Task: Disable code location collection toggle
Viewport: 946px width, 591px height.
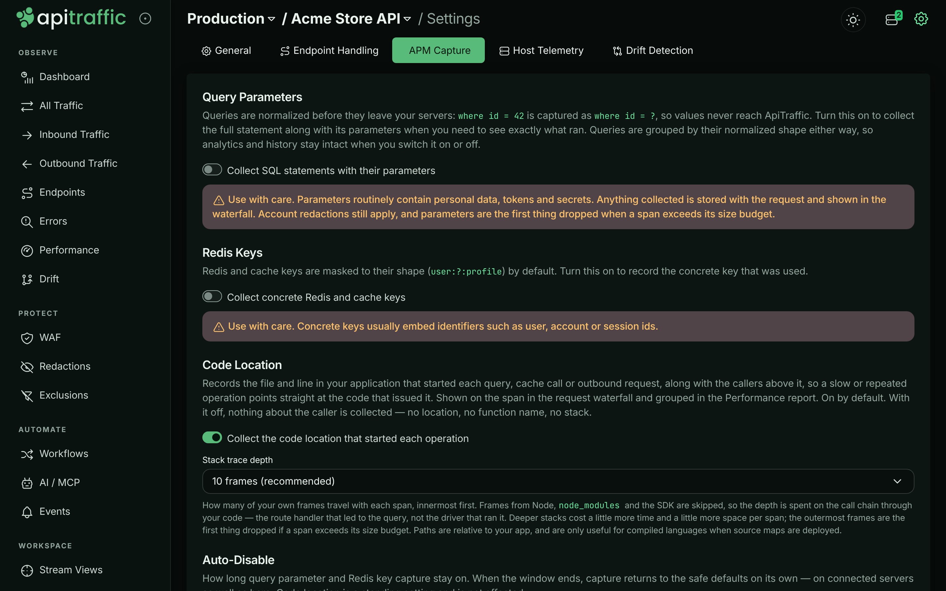Action: tap(212, 437)
